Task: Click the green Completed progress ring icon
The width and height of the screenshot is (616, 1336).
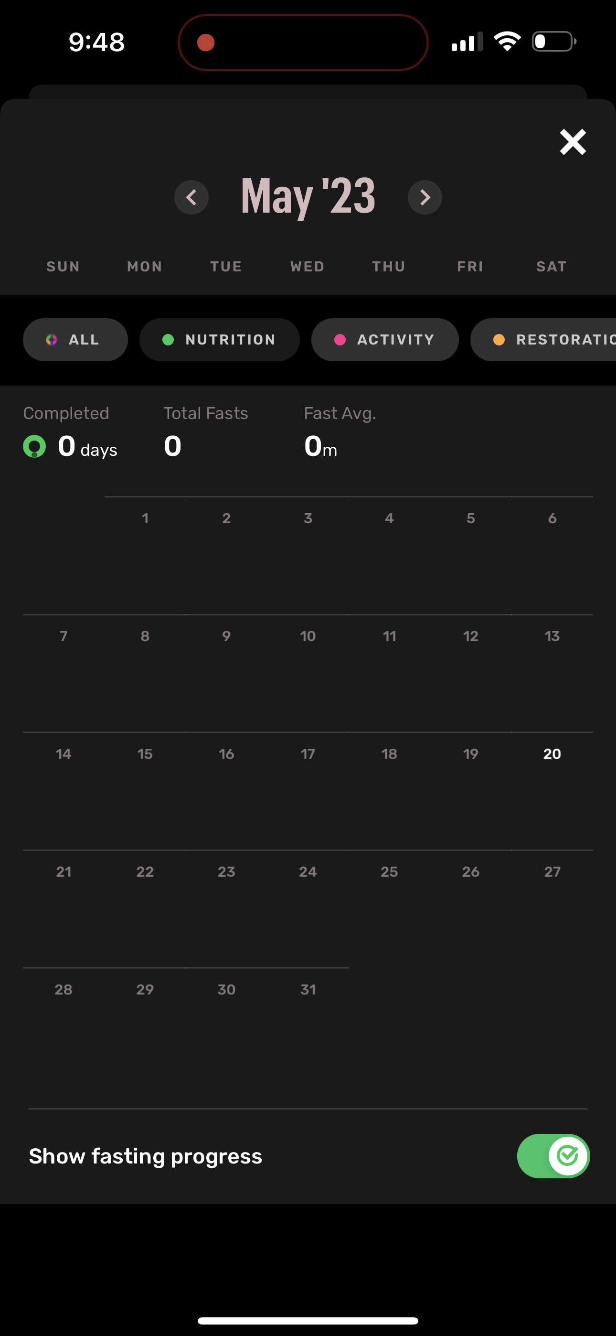Action: tap(34, 446)
